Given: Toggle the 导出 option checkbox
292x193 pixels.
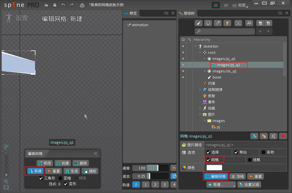Looking at the screenshot, I should click(x=236, y=152).
